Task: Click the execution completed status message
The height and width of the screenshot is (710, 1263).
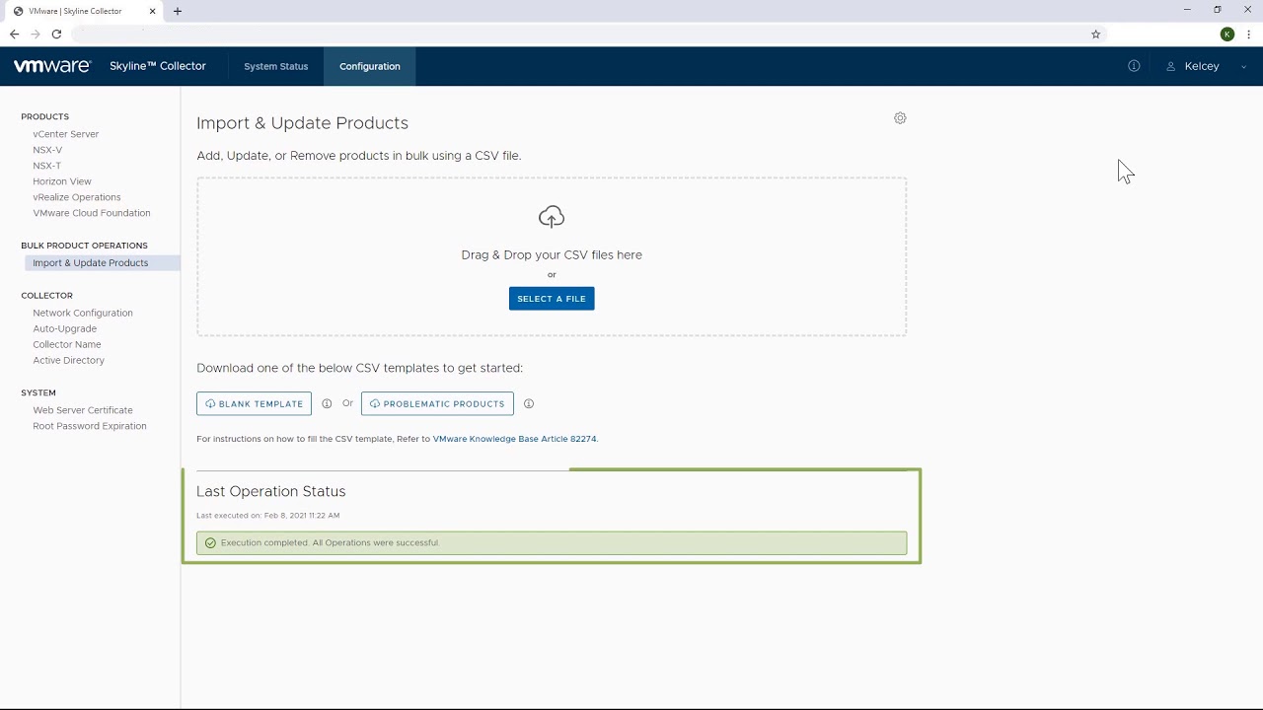Action: 552,542
